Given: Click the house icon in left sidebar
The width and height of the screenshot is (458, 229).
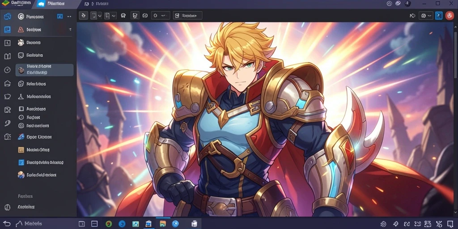Looking at the screenshot, I should [7, 84].
